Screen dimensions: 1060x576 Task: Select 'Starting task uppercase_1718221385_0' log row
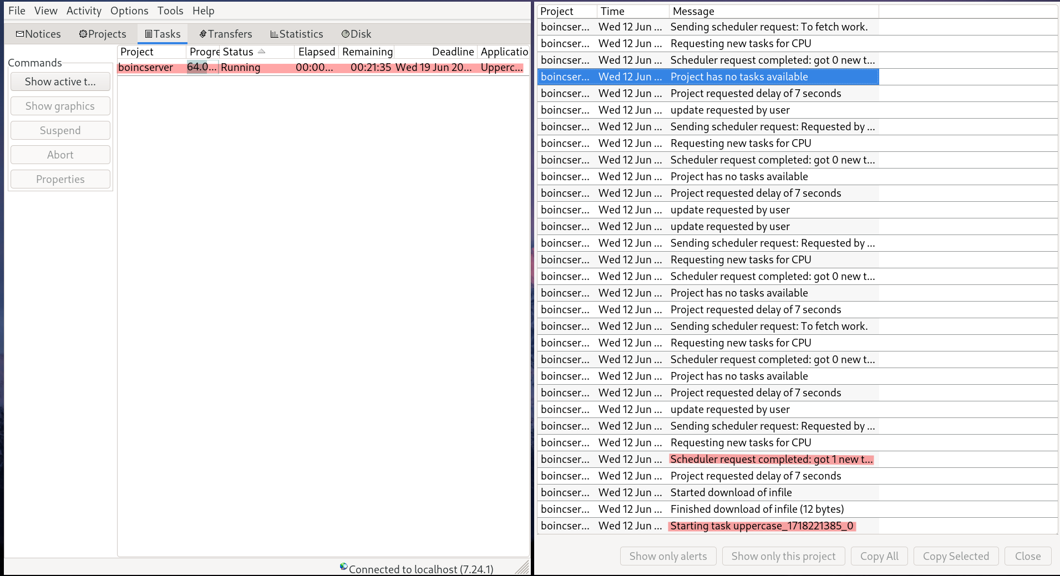click(x=708, y=526)
